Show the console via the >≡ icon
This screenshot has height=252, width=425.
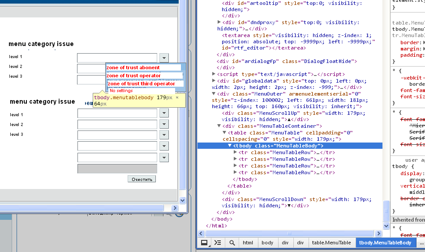[x=218, y=243]
